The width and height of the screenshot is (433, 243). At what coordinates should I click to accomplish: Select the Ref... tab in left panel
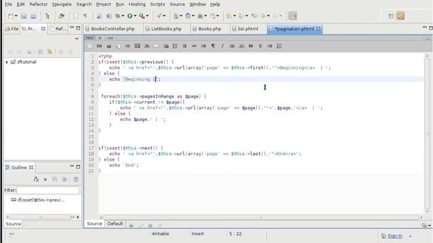[x=59, y=28]
